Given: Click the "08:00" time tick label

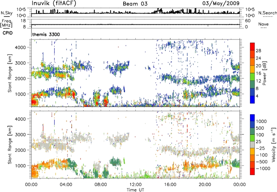Looking at the screenshot, I should (x=101, y=185).
